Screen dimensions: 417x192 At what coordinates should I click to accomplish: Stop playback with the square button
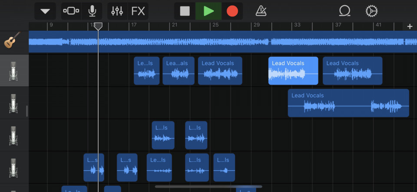click(x=185, y=11)
